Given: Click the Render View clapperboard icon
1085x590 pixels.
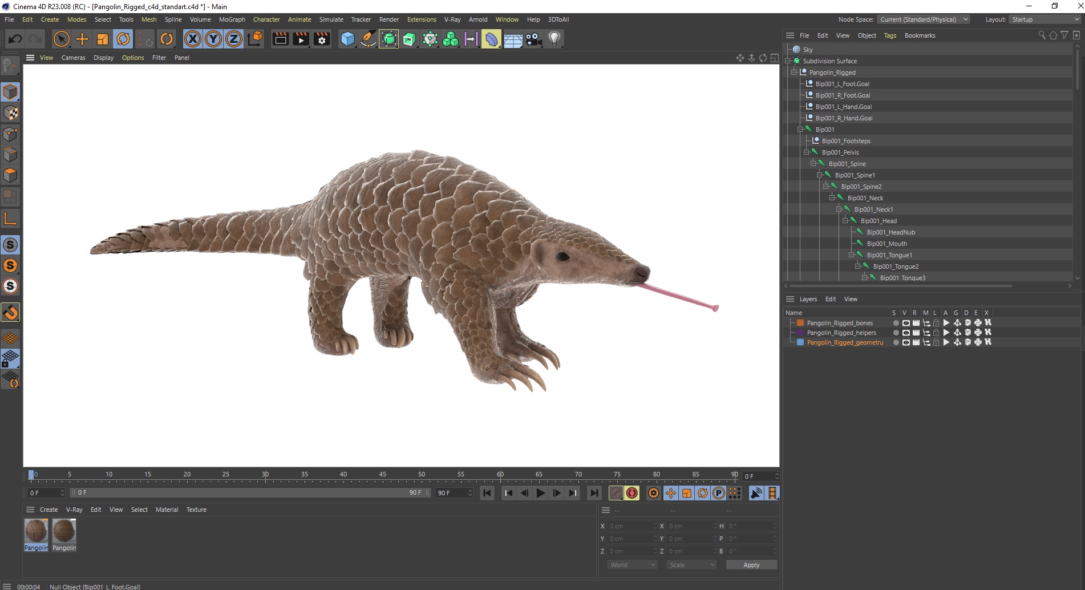Looking at the screenshot, I should point(280,39).
